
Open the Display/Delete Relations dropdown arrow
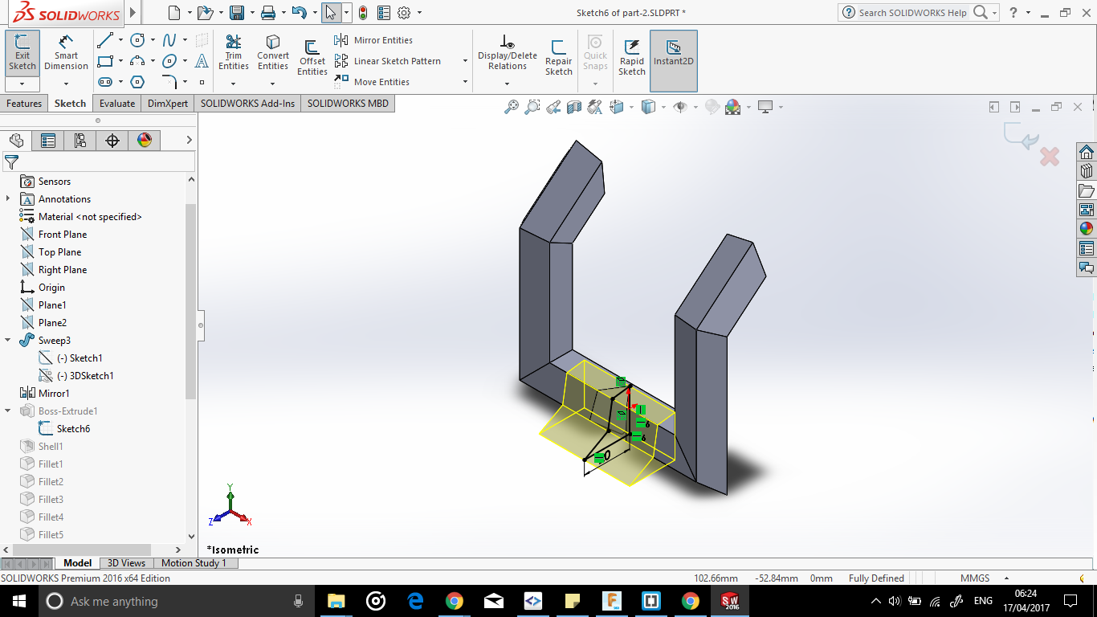tap(507, 84)
